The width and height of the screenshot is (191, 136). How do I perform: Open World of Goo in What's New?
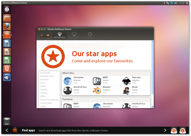(x=67, y=90)
